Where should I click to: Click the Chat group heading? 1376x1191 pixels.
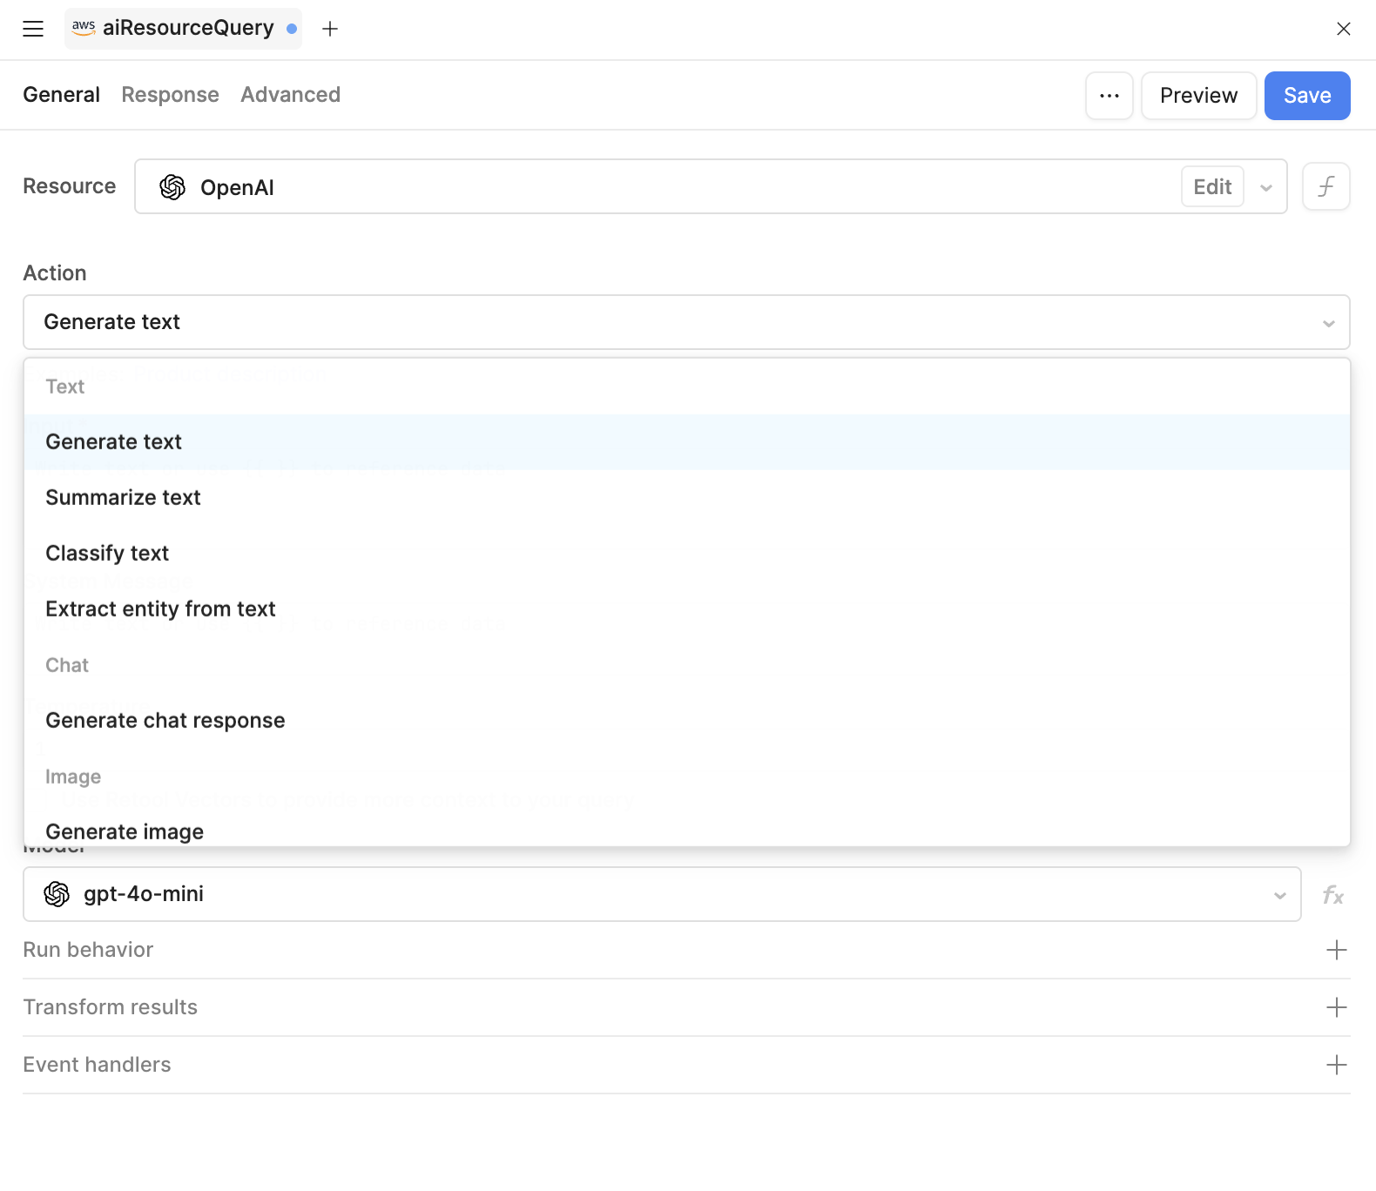point(67,665)
